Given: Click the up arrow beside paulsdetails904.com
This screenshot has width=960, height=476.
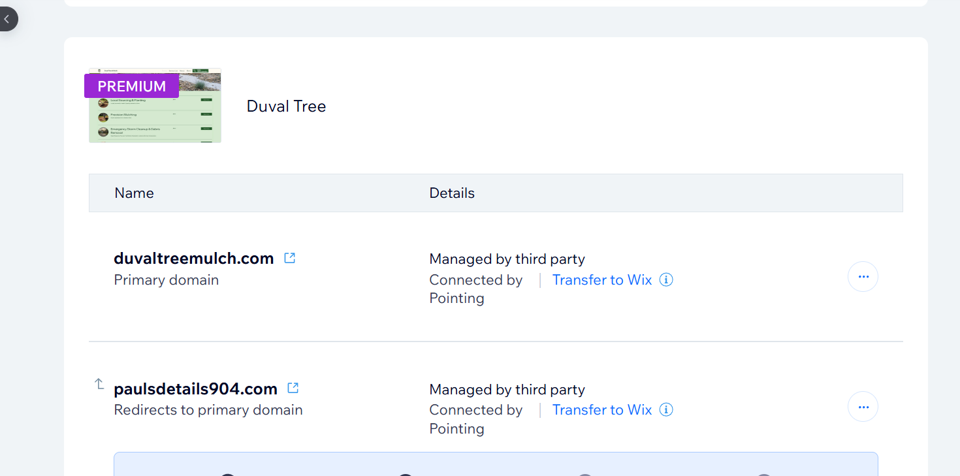Looking at the screenshot, I should pyautogui.click(x=99, y=384).
